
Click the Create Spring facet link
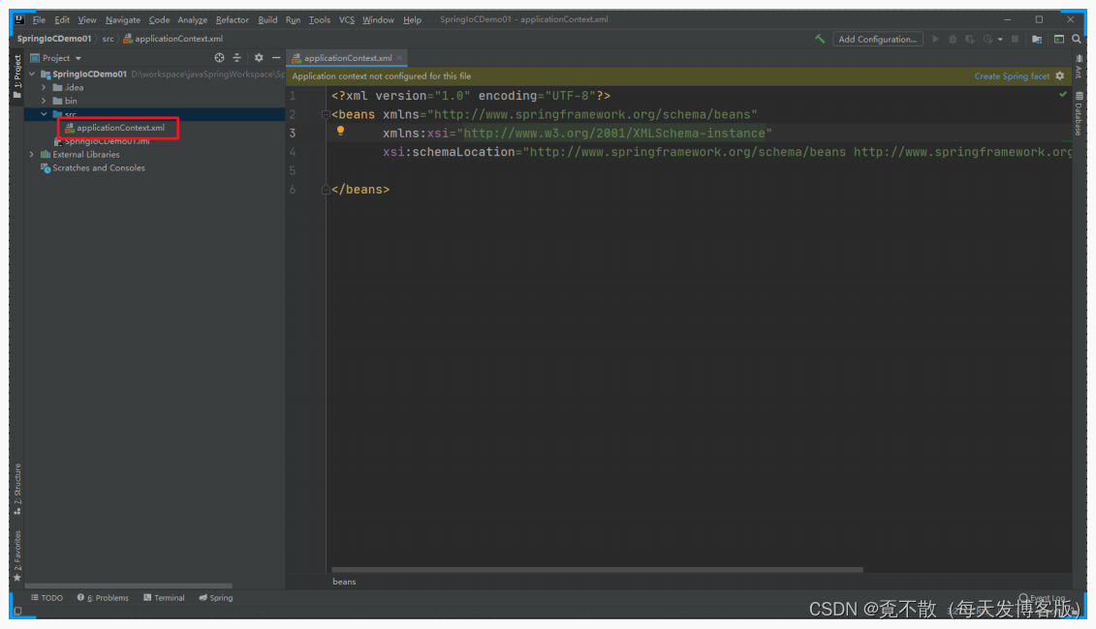coord(1012,75)
